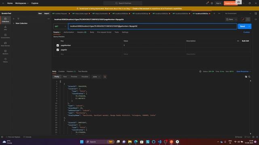Click the pencil edit icon near Save
Image resolution: width=259 pixels, height=145 pixels.
tap(243, 19)
